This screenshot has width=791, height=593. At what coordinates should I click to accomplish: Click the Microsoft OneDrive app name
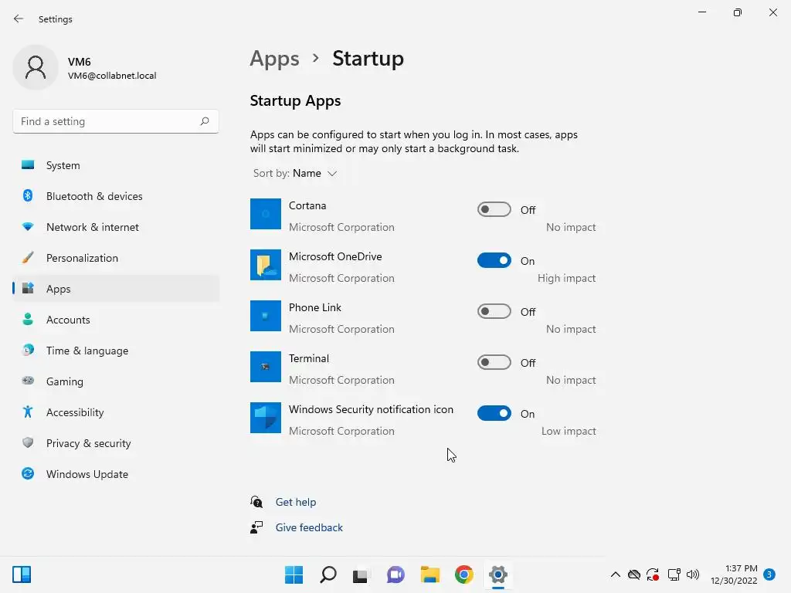click(x=335, y=256)
